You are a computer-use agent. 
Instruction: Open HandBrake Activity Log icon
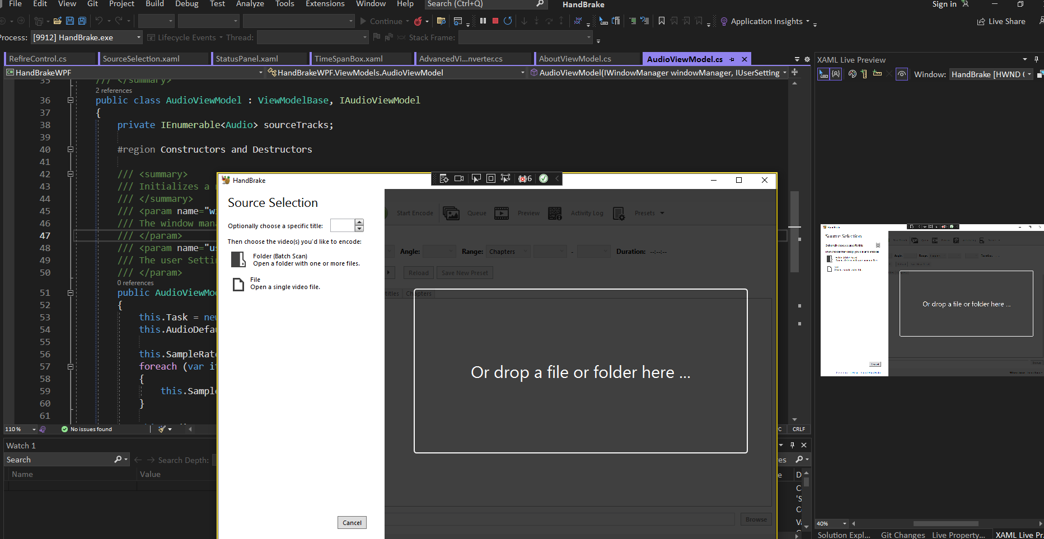coord(555,213)
